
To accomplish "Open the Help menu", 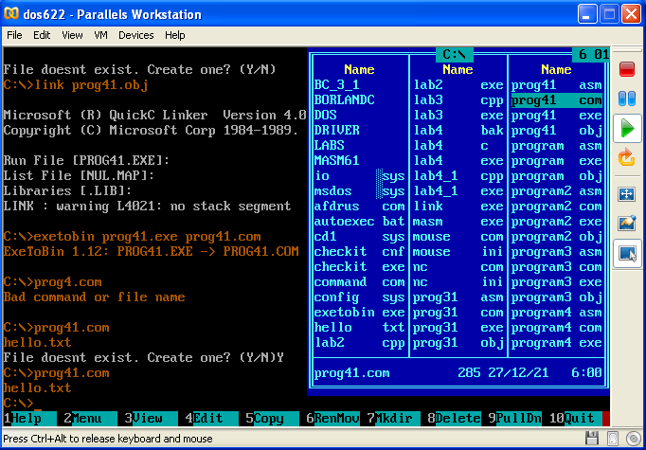I will (174, 35).
